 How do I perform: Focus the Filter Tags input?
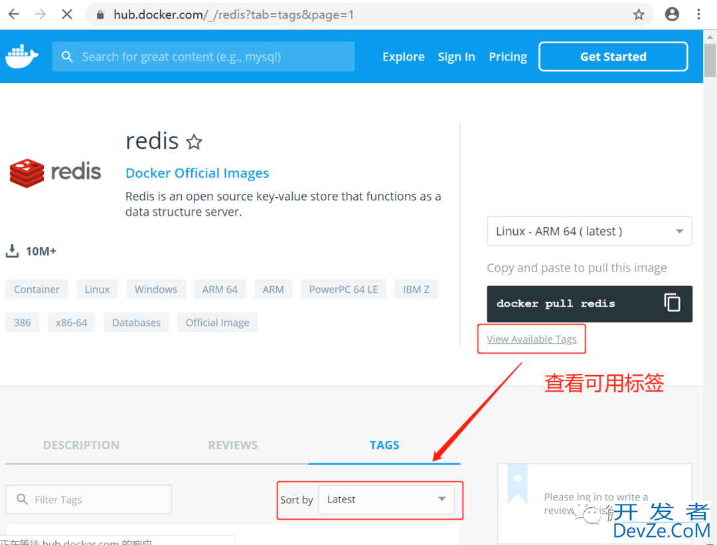(89, 500)
